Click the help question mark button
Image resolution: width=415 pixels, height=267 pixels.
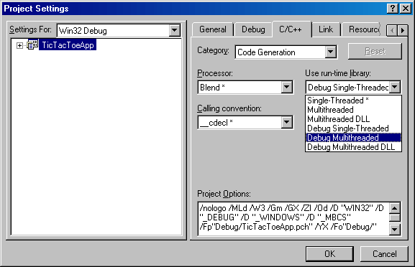393,9
